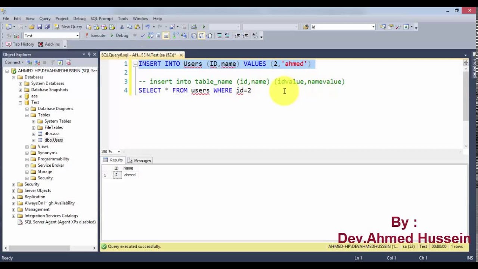The width and height of the screenshot is (478, 269).
Task: Click the Disconnect icon in Object Explorer
Action: pyautogui.click(x=37, y=63)
